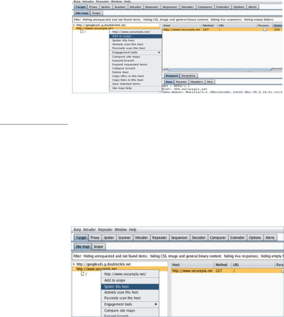Sort by URL column header in lower table

coord(253,265)
